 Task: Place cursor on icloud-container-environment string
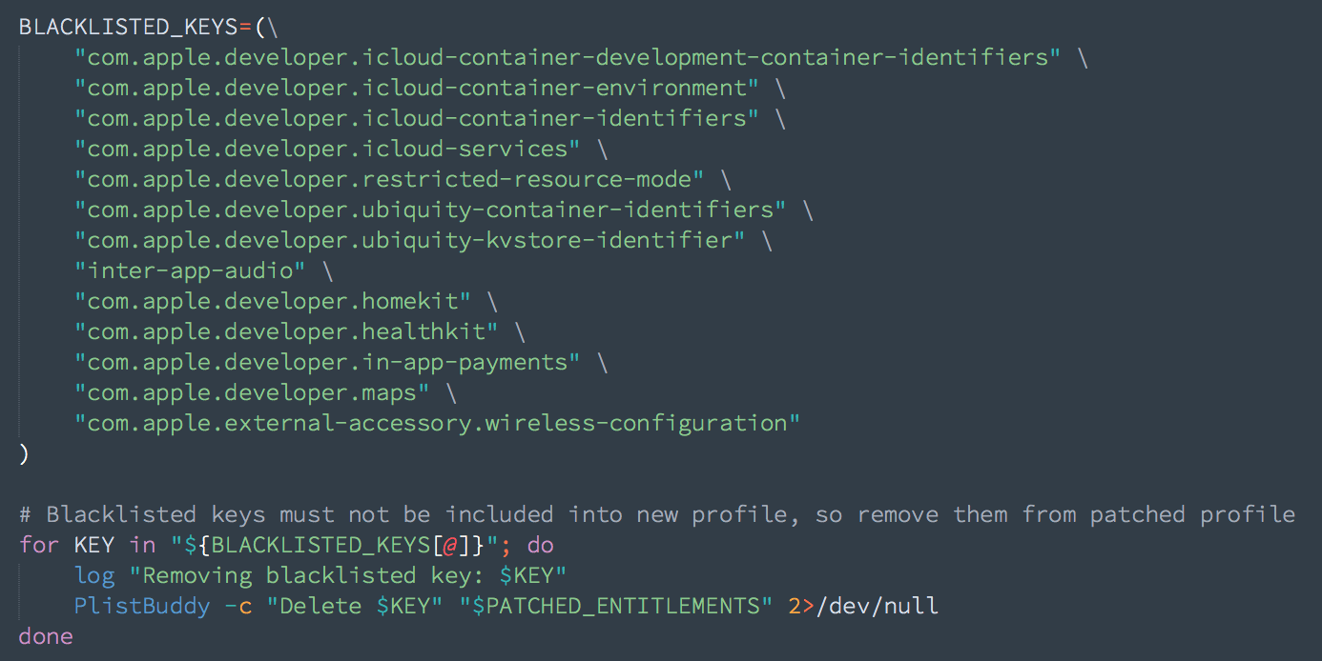pos(417,88)
